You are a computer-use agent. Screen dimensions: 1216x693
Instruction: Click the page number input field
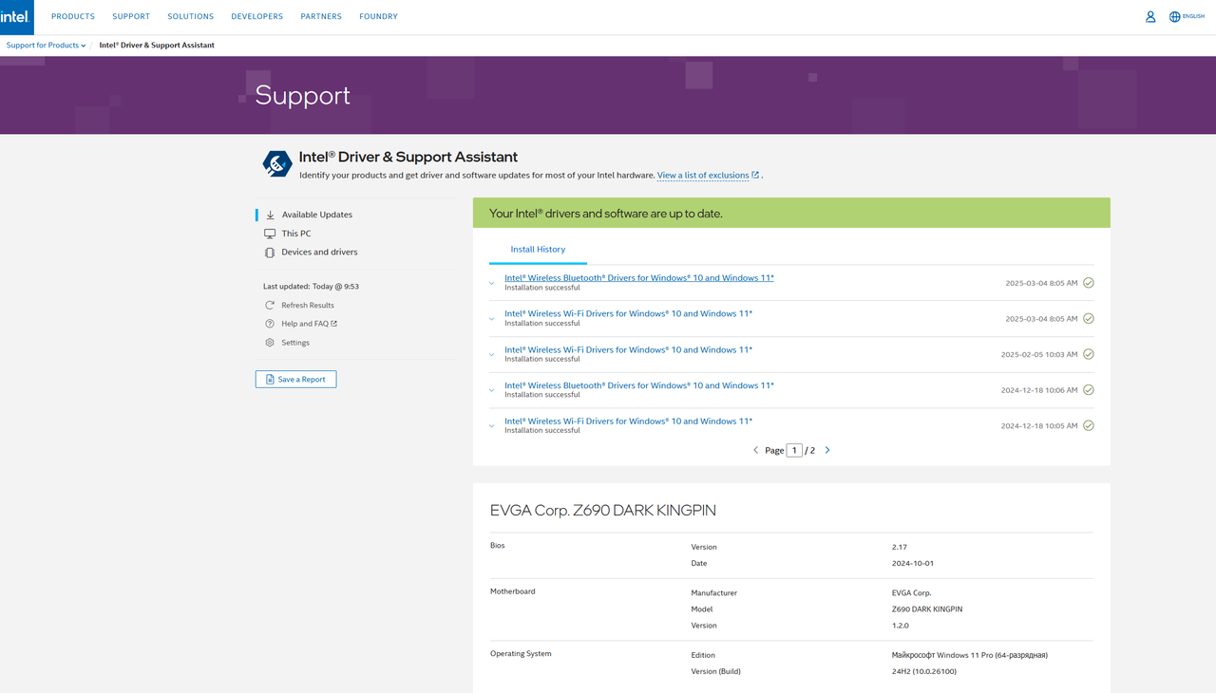(x=794, y=450)
